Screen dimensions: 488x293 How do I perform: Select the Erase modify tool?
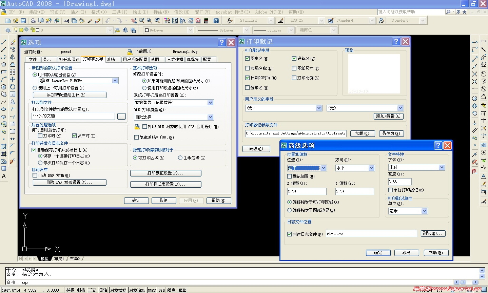click(x=13, y=42)
